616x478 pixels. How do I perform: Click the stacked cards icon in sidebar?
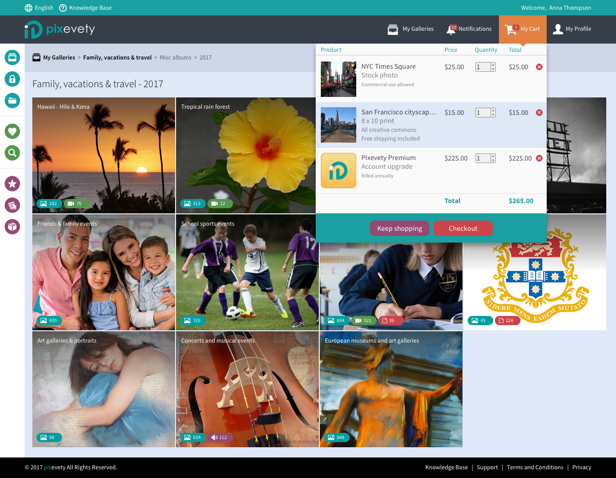coord(12,205)
